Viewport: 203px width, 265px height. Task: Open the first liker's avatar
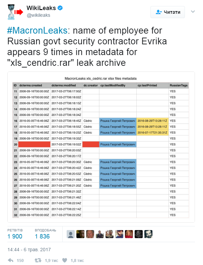(71, 234)
